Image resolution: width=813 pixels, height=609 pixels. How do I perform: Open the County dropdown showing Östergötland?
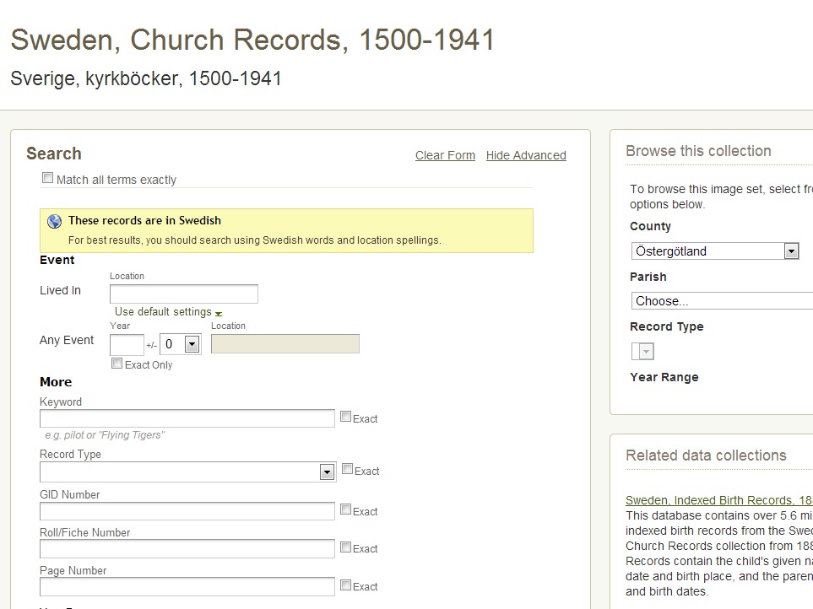point(791,251)
